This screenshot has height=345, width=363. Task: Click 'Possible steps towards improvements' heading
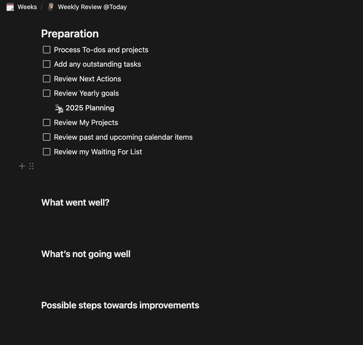click(x=120, y=305)
